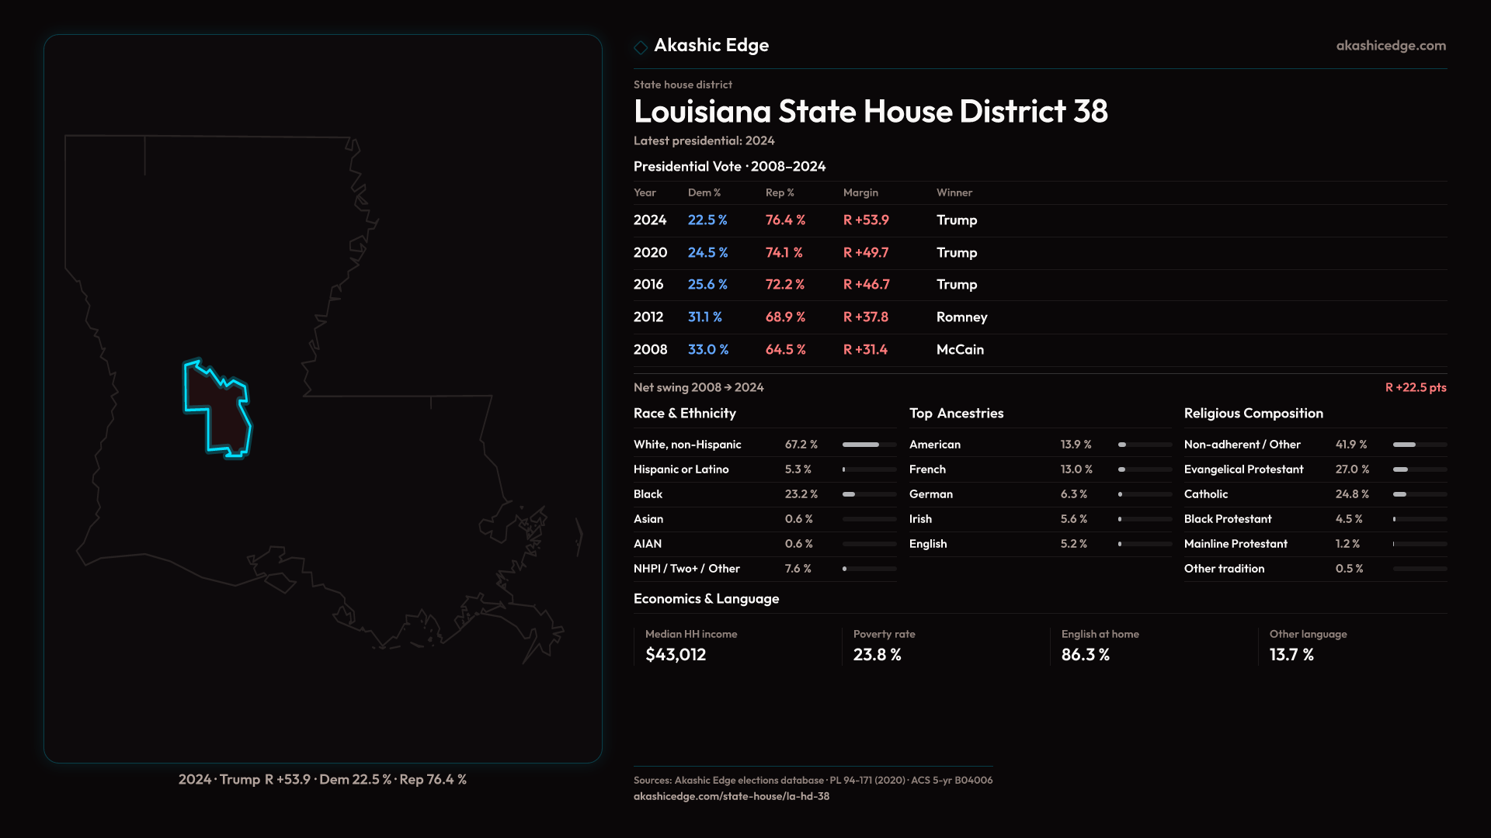Click the Poverty rate 23.8 % figure
The height and width of the screenshot is (838, 1491).
[877, 655]
